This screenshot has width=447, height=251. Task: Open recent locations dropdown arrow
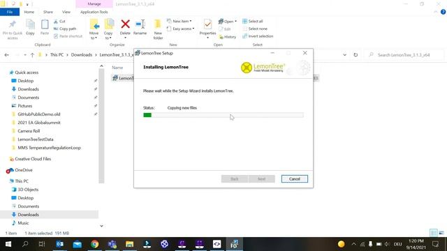(x=25, y=55)
